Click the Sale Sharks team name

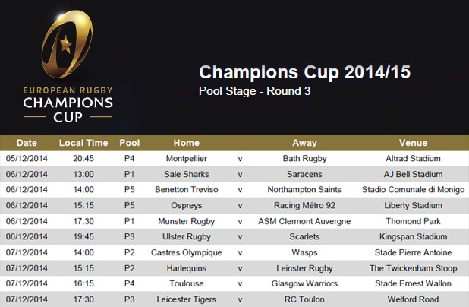187,173
